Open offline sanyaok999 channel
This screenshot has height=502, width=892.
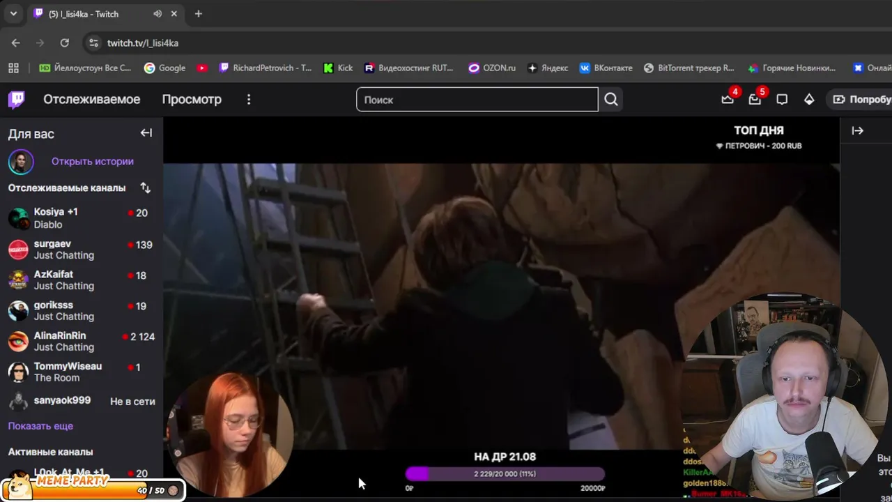coord(82,402)
